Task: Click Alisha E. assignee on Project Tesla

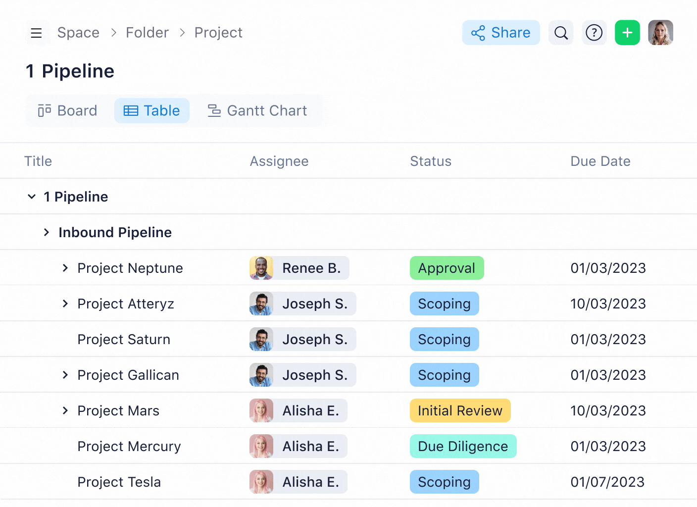Action: pos(299,482)
